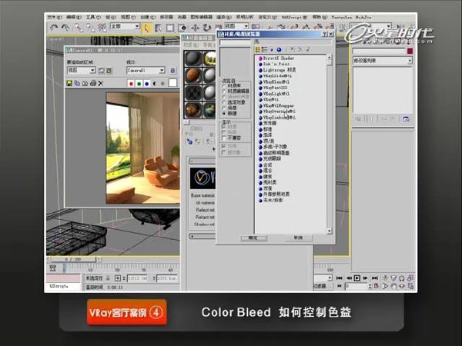Screen dimensions: 462x346
Task: Click the copy image icon in render window
Action: (x=77, y=83)
